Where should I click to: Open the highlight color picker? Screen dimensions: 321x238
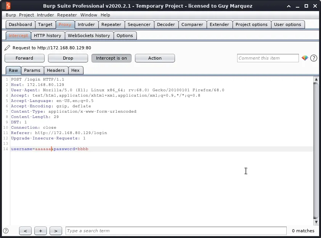[305, 58]
